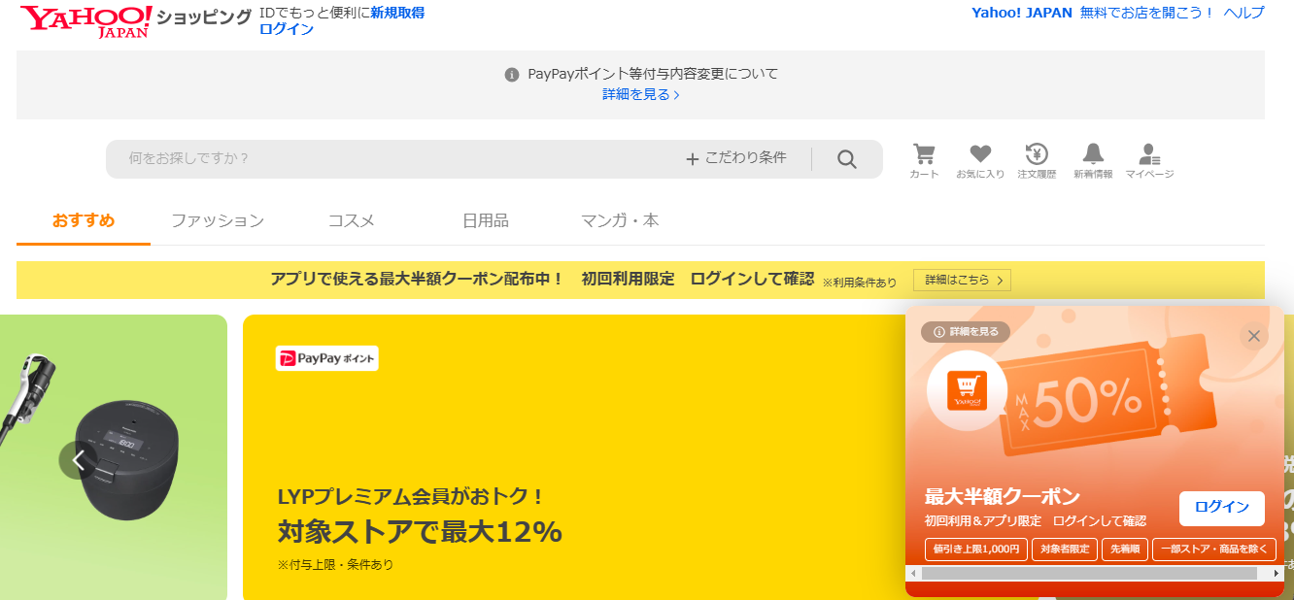Click the ログイン button in the coupon popup
Image resolution: width=1294 pixels, height=600 pixels.
(x=1221, y=508)
